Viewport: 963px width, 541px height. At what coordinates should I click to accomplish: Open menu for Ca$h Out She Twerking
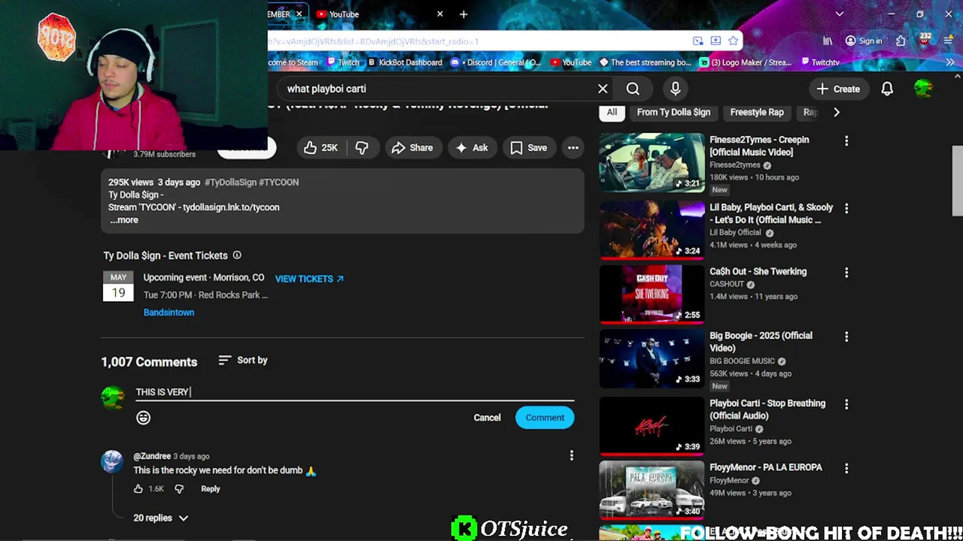point(846,273)
